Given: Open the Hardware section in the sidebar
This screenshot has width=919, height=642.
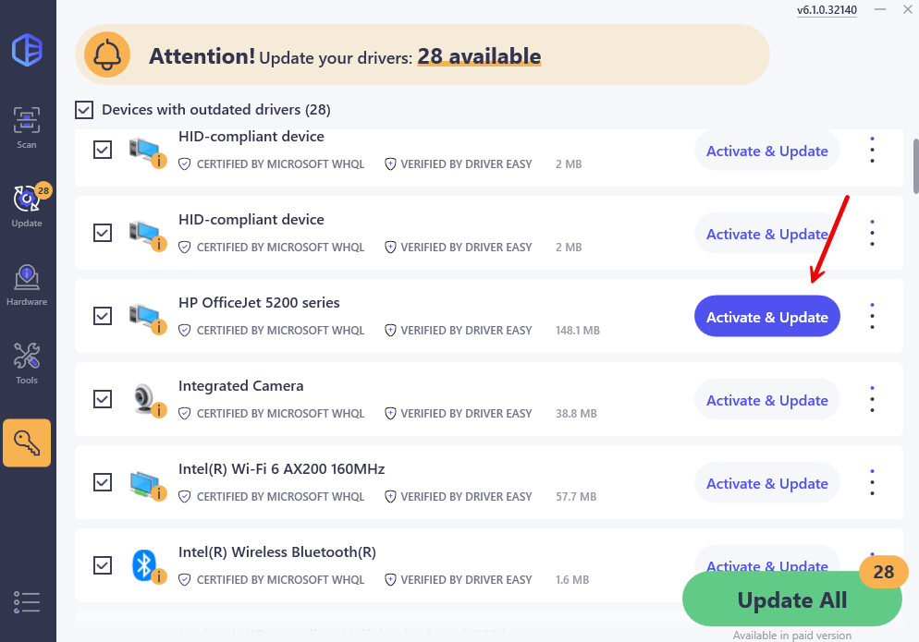Looking at the screenshot, I should pyautogui.click(x=27, y=285).
